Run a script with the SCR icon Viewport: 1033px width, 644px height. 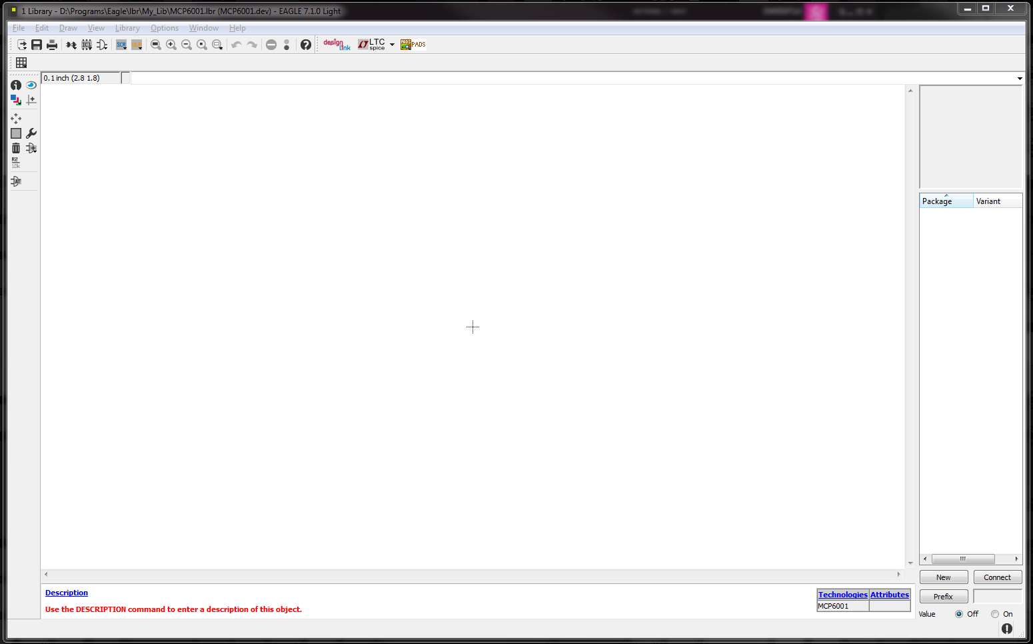tap(121, 45)
